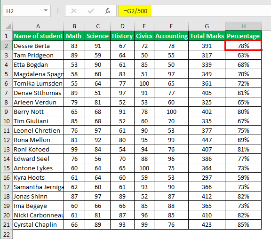This screenshot has width=271, height=239.
Task: Select the cell 'Leonel Chretien'
Action: [x=38, y=130]
